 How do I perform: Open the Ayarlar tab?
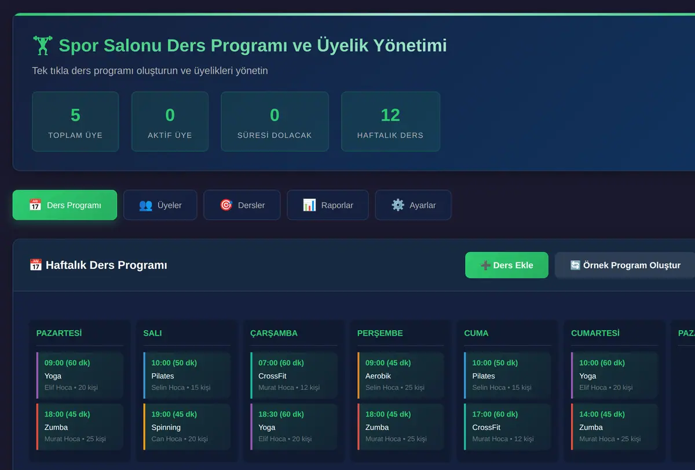tap(414, 205)
